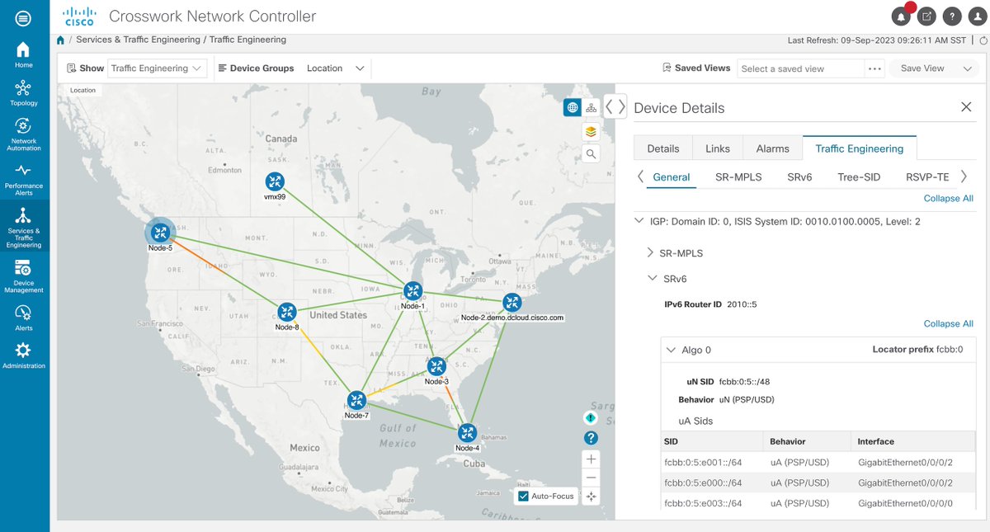Open map search tool
The height and width of the screenshot is (532, 990).
[x=591, y=153]
